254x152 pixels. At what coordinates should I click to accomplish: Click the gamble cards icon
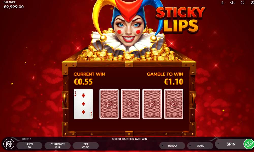9,144
